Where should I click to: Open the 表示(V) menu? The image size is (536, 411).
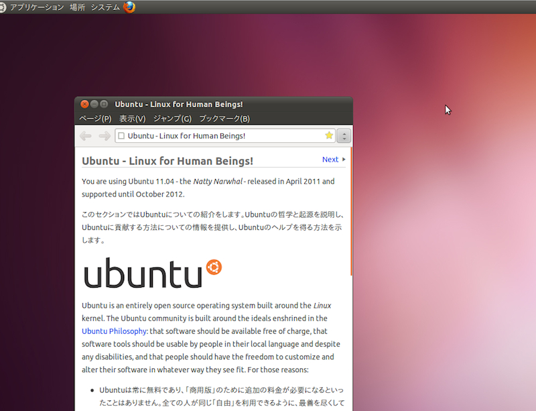132,119
